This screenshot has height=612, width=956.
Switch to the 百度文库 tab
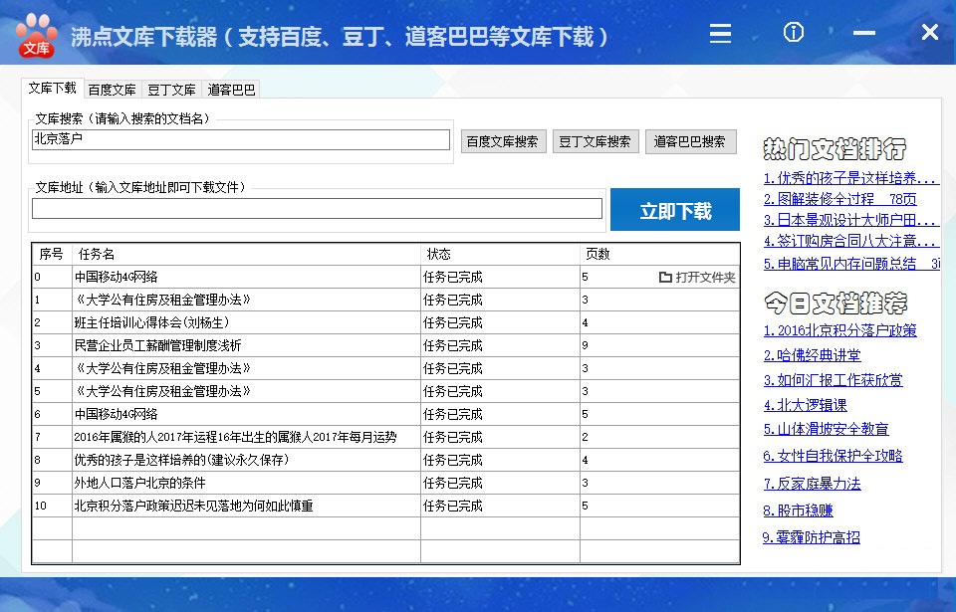(113, 89)
